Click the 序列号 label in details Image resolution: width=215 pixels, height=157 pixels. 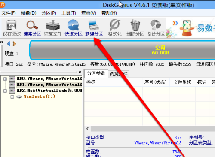[x=197, y=137]
